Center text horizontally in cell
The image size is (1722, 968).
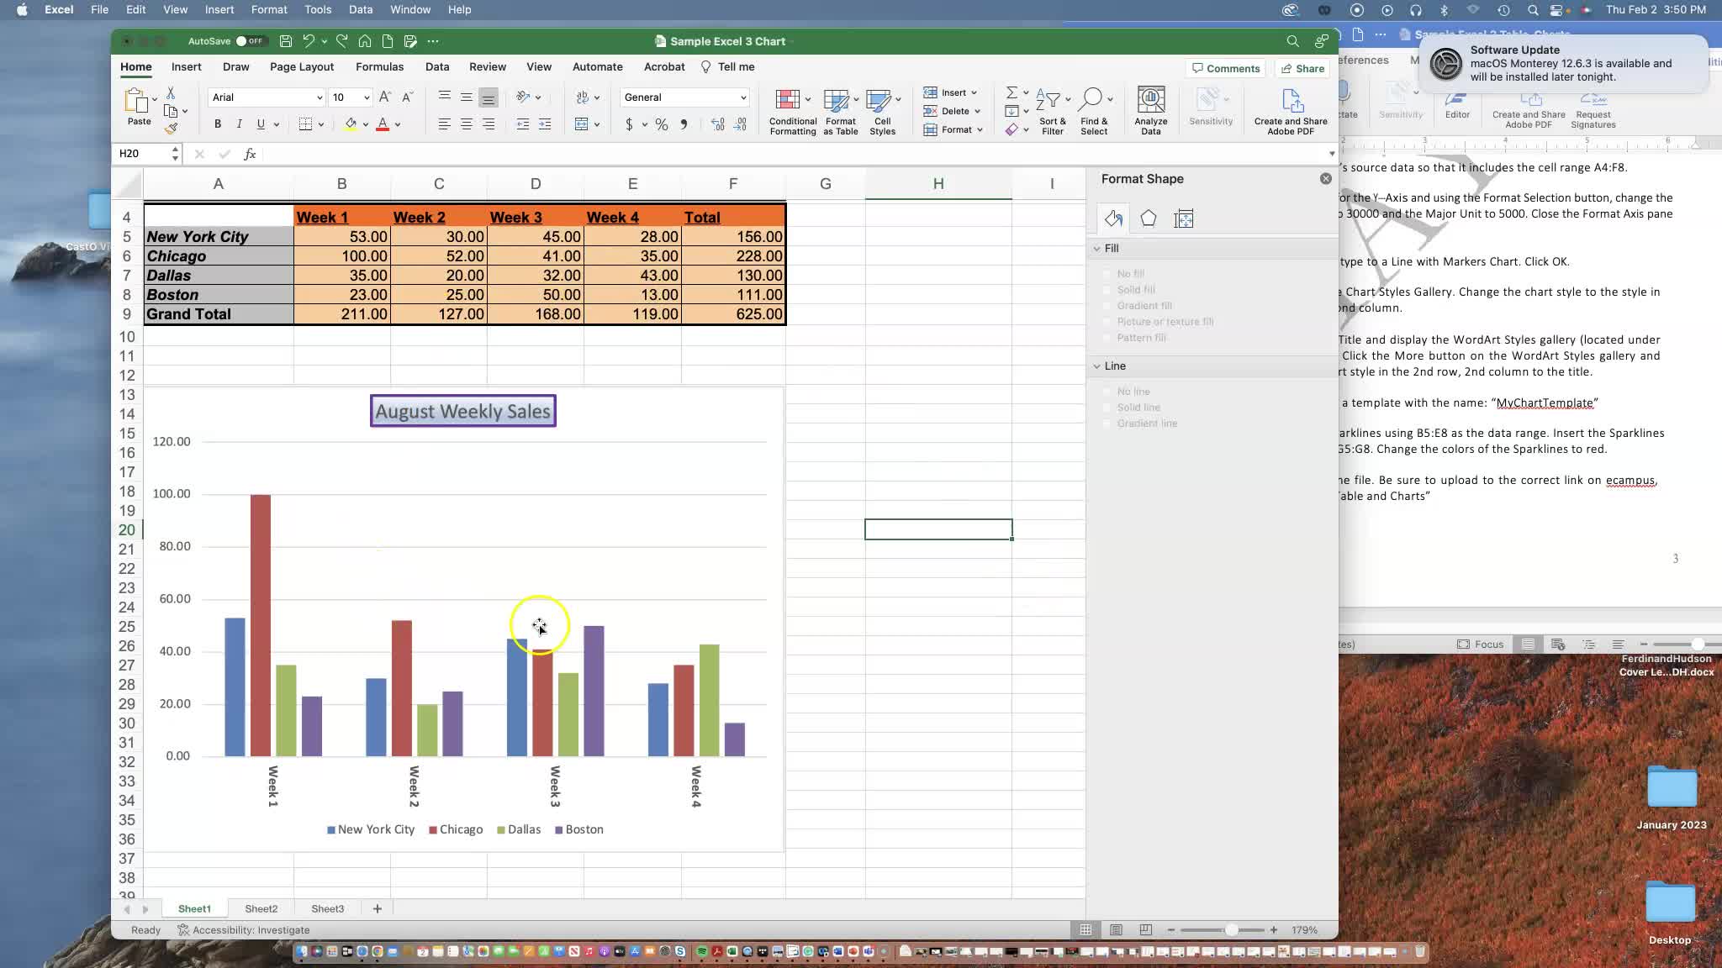(x=466, y=124)
